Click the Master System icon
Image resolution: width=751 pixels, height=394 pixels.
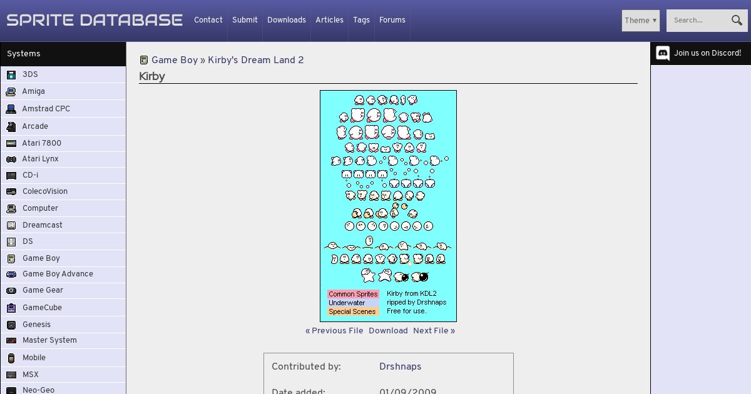pos(11,340)
